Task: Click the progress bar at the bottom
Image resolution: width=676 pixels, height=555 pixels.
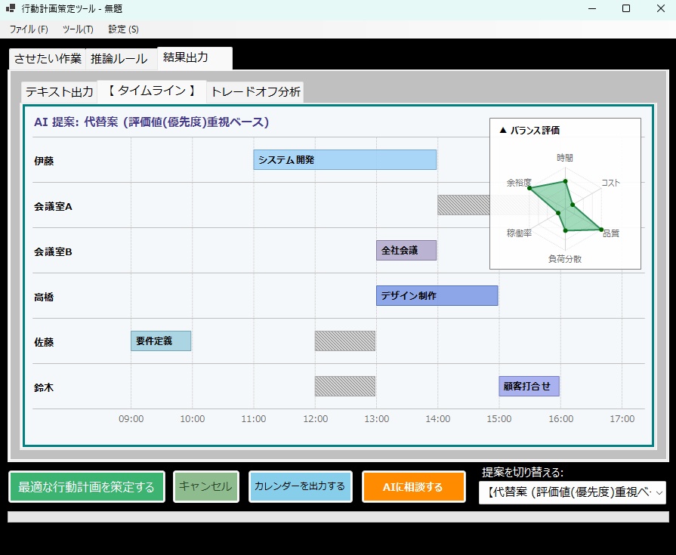Action: pos(338,517)
